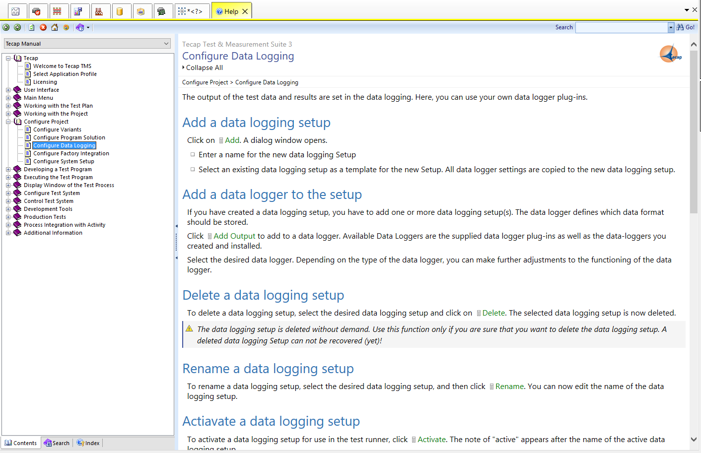
Task: Click the panel tab list dropdown arrow
Action: pyautogui.click(x=687, y=10)
